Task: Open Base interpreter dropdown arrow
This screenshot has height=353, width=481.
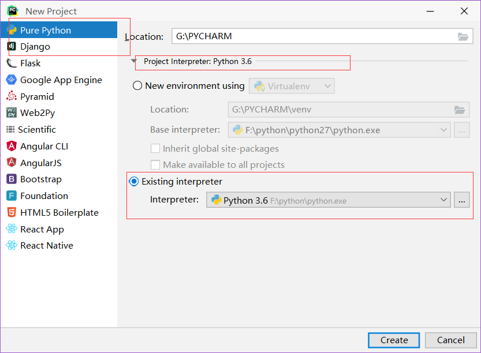Action: click(x=443, y=130)
